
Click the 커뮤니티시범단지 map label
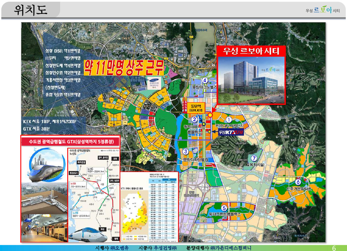click(229, 126)
